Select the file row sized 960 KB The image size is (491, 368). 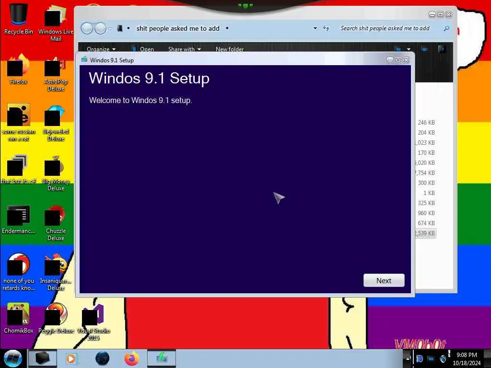click(x=426, y=213)
